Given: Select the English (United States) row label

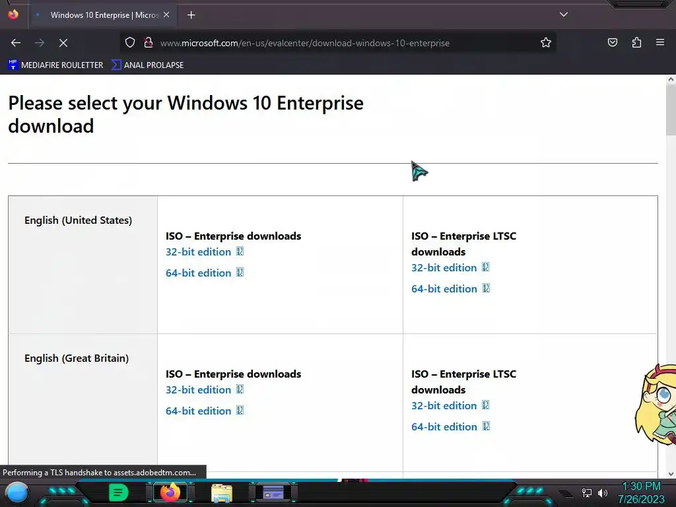Looking at the screenshot, I should pyautogui.click(x=78, y=220).
